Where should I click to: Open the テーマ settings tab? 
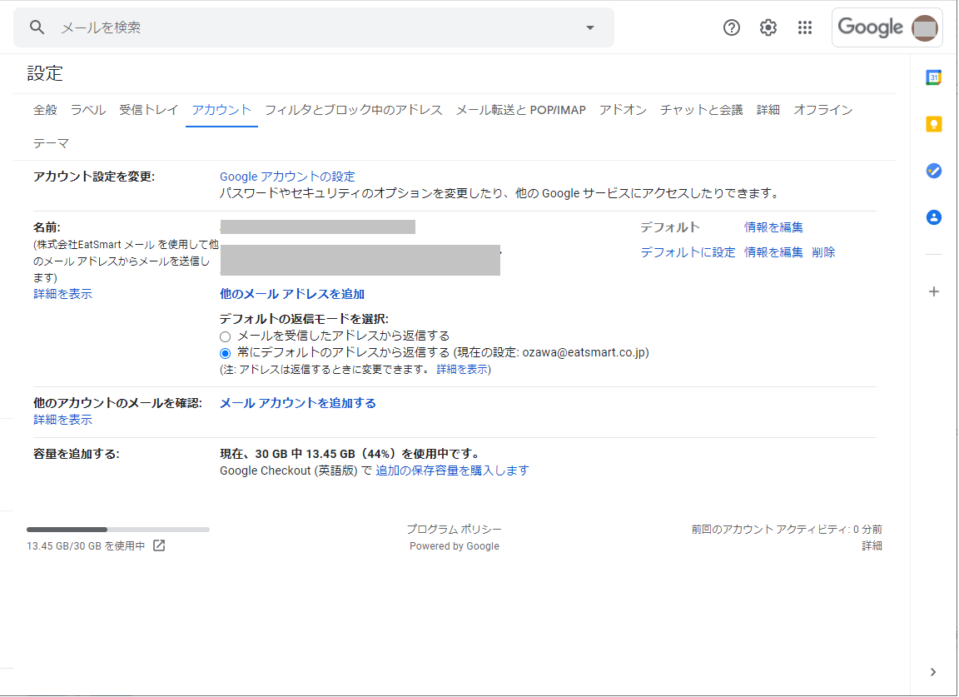click(52, 142)
